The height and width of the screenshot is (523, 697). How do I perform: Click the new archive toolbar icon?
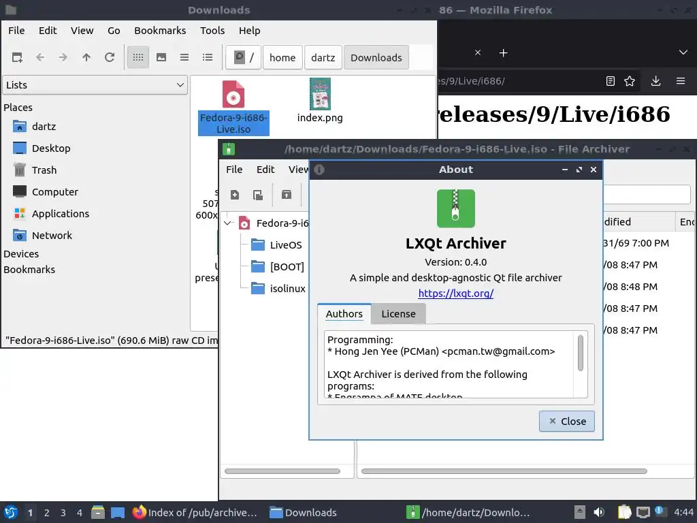pyautogui.click(x=235, y=195)
